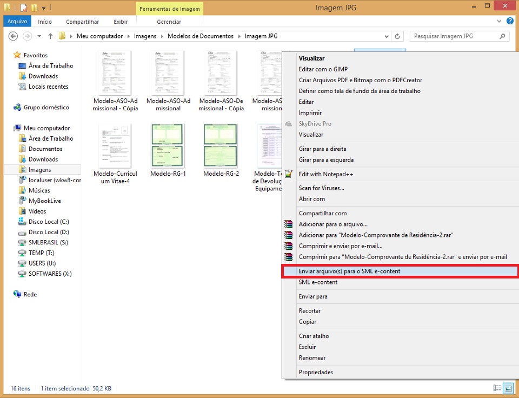Screen dimensions: 519x398
Task: Open the Compartilhar ribbon tab
Action: pos(82,22)
